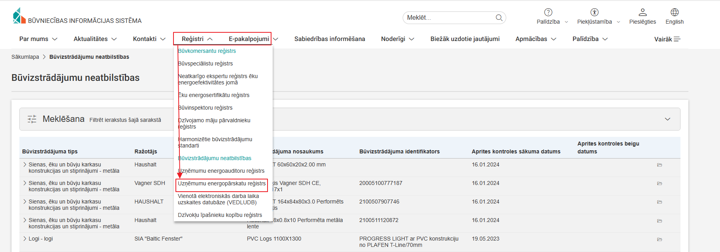Image resolution: width=720 pixels, height=252 pixels.
Task: Open folder icon for Vagner SDH row
Action: (x=660, y=183)
